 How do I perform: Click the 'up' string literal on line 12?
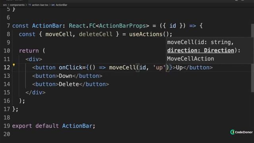[x=159, y=68]
